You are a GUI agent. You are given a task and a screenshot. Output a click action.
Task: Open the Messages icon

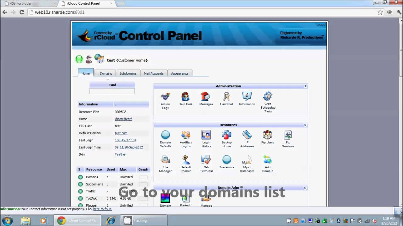click(x=206, y=97)
